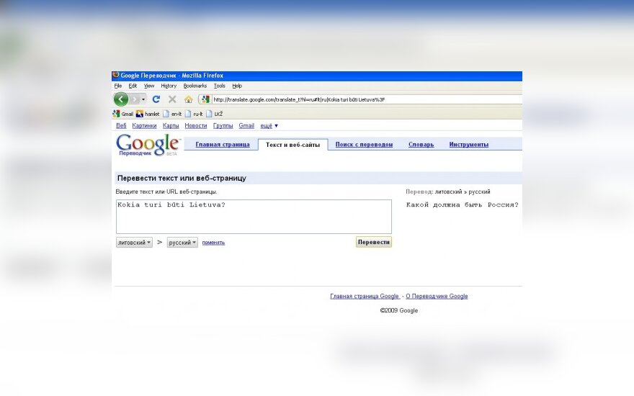Click the Новости link
Screen dimensions: 634x396
coord(196,126)
